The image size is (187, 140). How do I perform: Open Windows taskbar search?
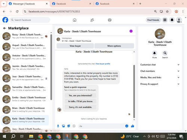click(13, 136)
